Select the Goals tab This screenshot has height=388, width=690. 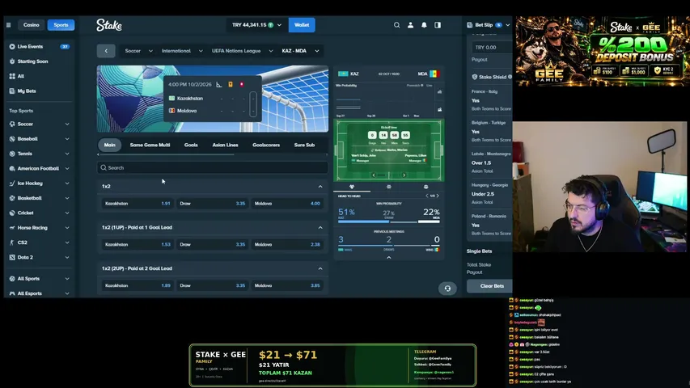click(x=191, y=145)
